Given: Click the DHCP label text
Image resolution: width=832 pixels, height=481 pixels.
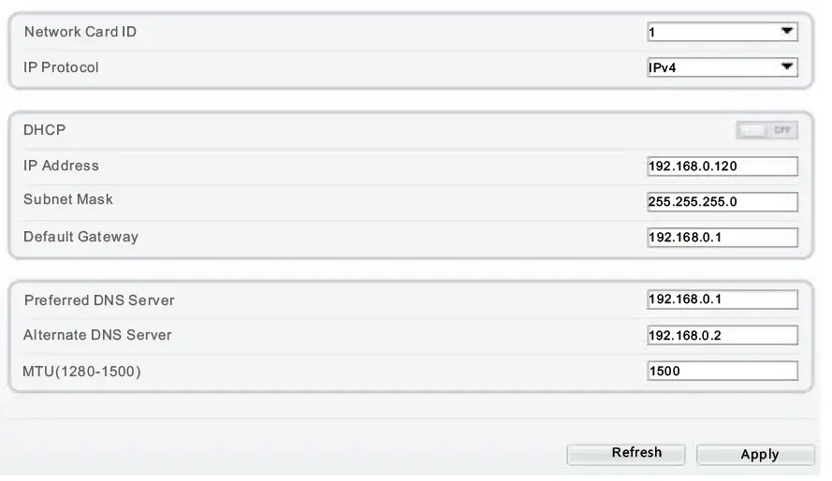Looking at the screenshot, I should point(45,131).
